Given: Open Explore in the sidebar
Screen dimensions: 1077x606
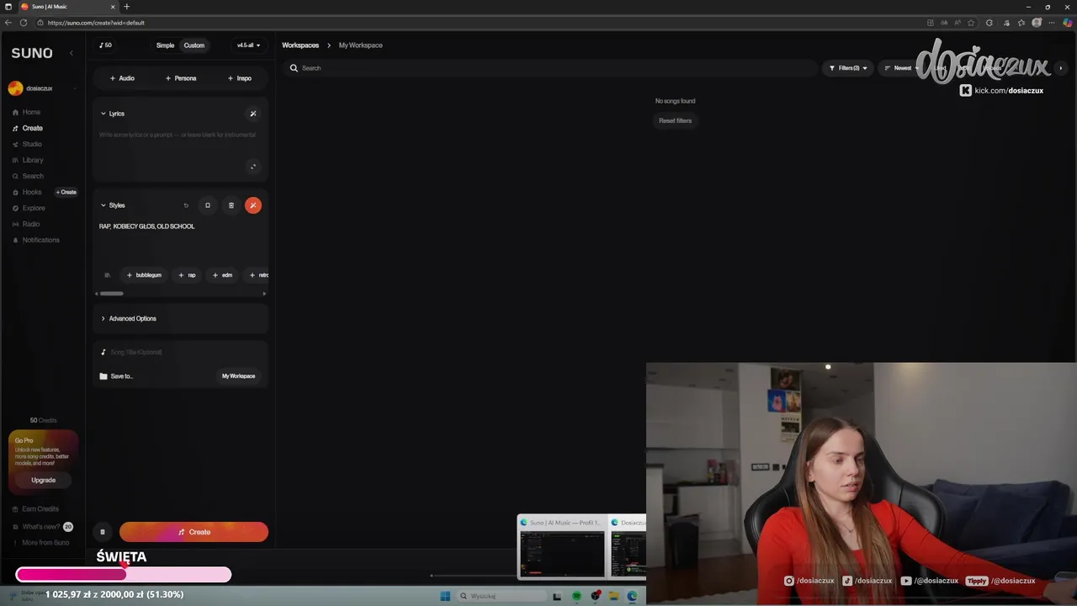Looking at the screenshot, I should (28, 208).
